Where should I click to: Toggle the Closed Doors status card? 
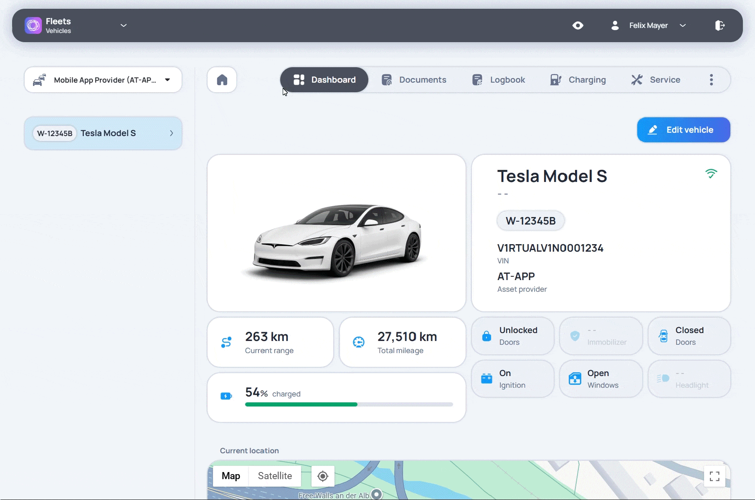(689, 336)
